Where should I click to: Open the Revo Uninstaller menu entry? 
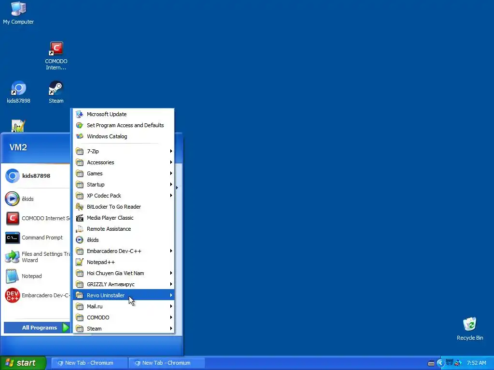click(x=123, y=295)
